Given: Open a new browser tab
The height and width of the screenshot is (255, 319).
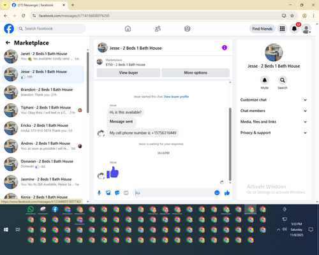Looking at the screenshot, I should pyautogui.click(x=73, y=5).
